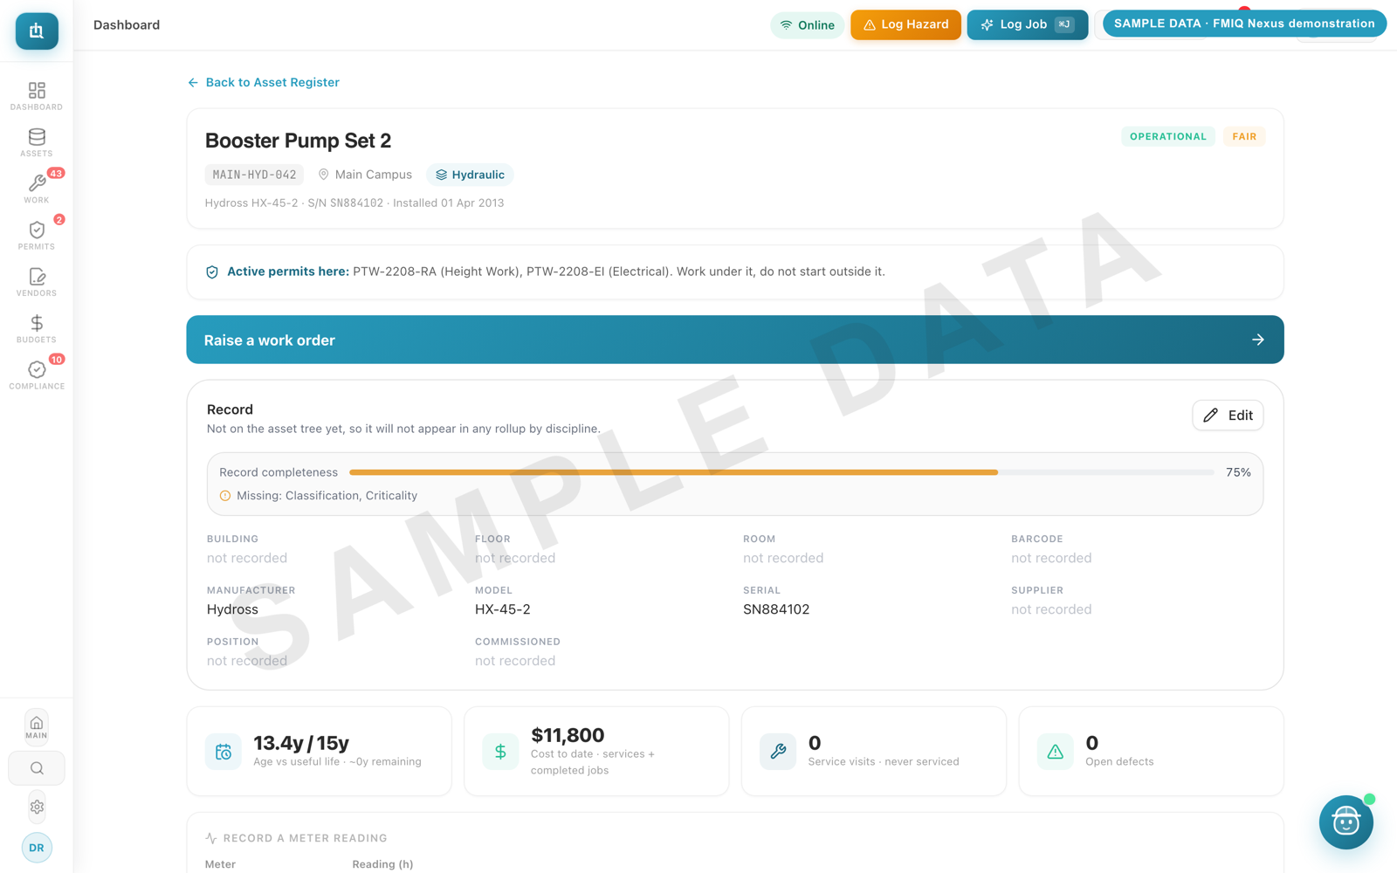Open Vendors in the sidebar
This screenshot has height=873, width=1397.
pyautogui.click(x=37, y=282)
